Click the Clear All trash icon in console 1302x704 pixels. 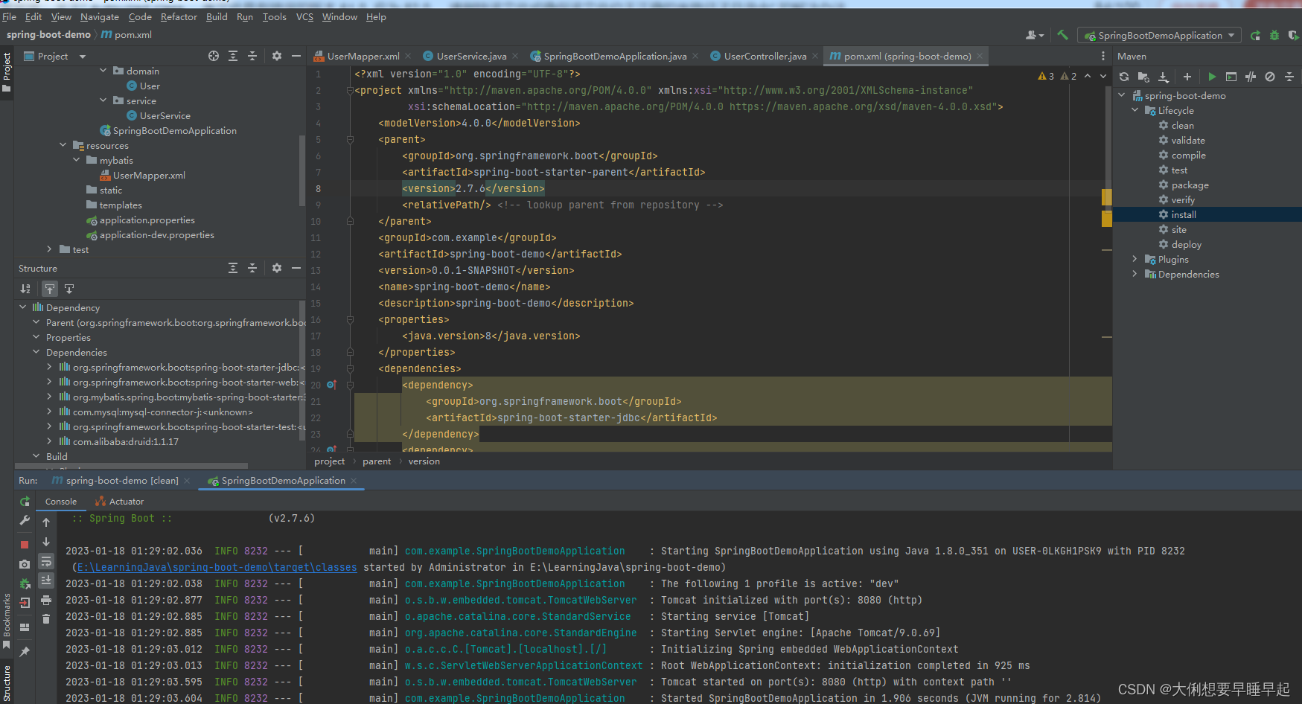click(46, 618)
